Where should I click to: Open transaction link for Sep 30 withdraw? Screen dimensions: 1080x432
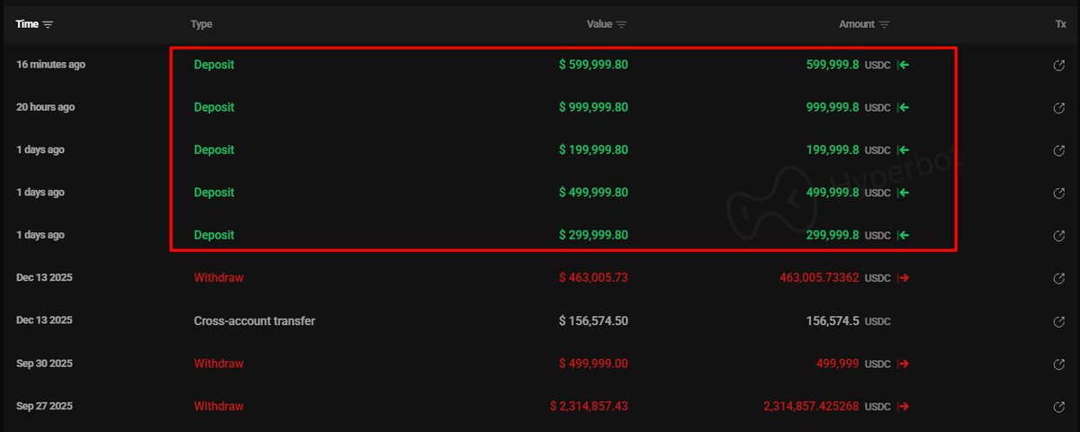click(x=1059, y=364)
